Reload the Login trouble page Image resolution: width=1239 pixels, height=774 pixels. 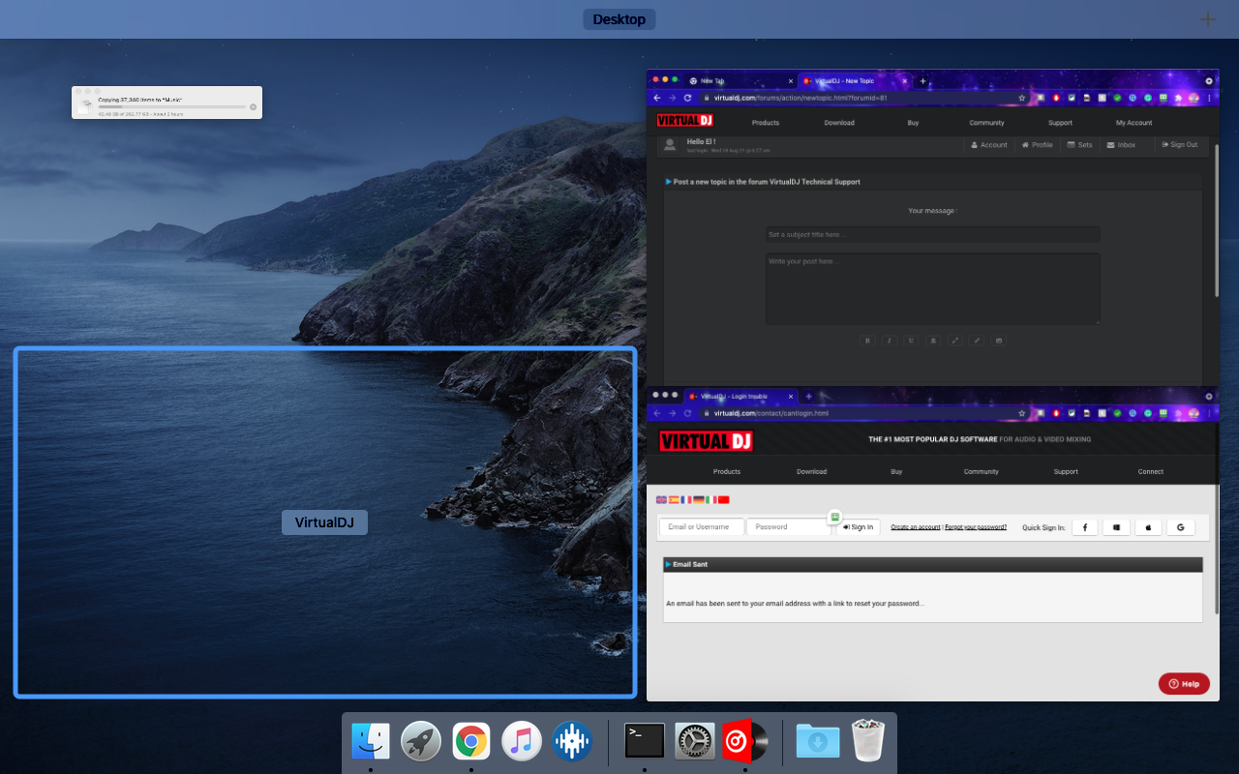click(687, 413)
